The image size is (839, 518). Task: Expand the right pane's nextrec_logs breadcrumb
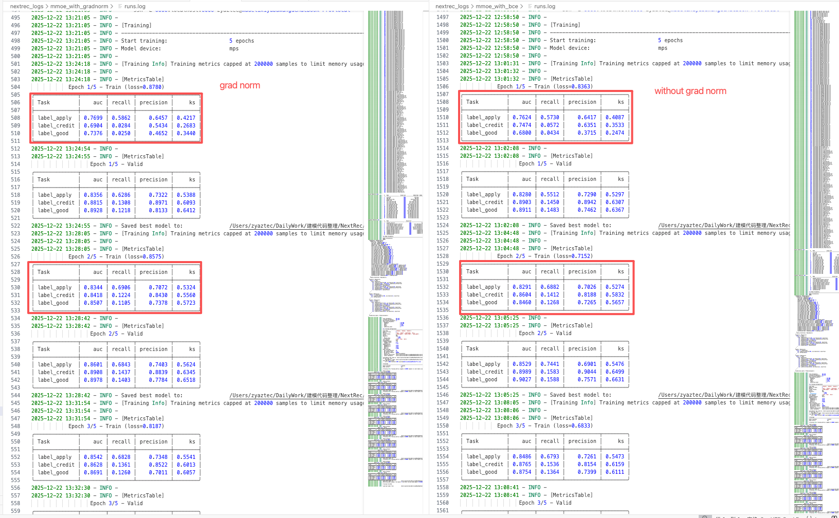[x=452, y=6]
